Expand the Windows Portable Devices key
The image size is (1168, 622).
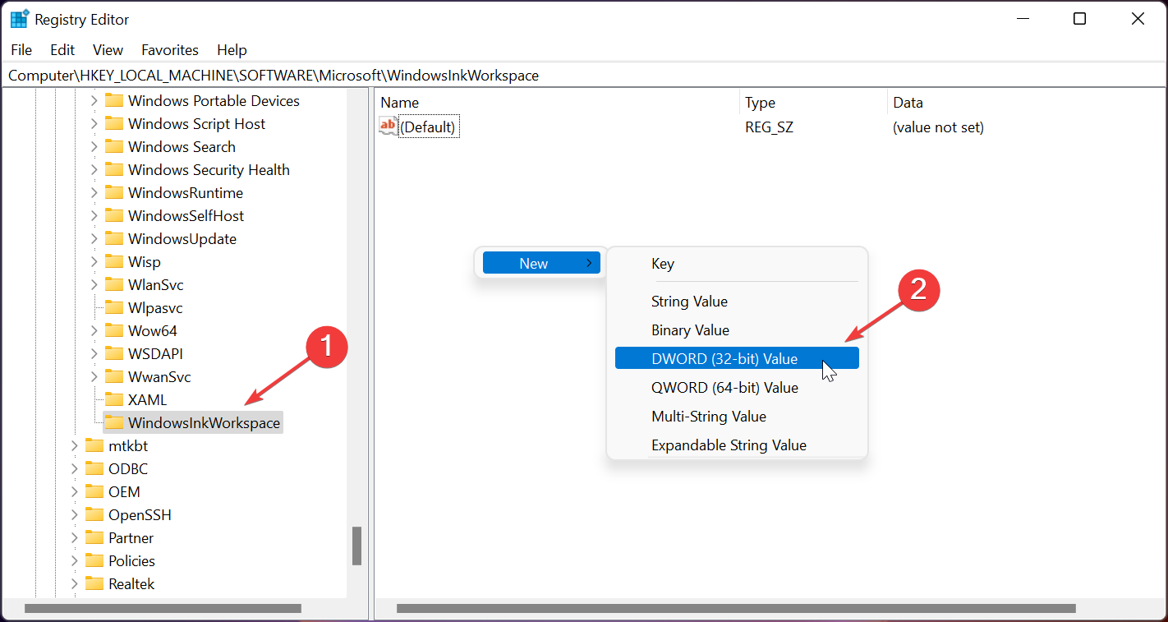click(x=94, y=100)
